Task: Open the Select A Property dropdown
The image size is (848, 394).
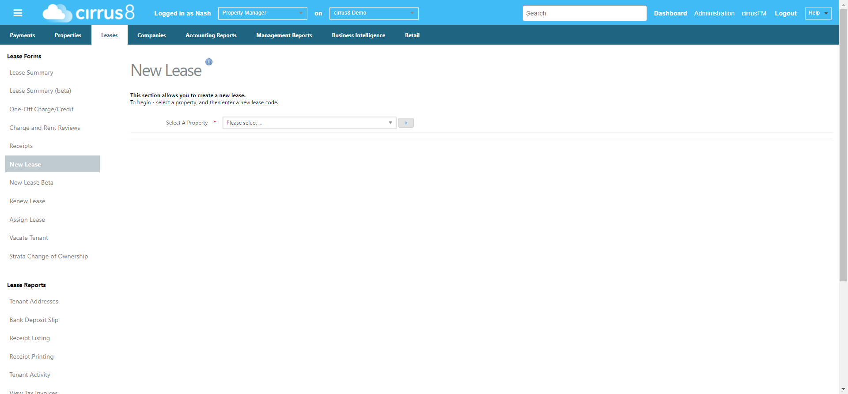Action: [x=309, y=123]
